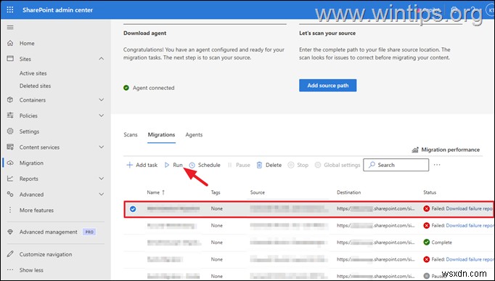Click the Show less ellipsis icon
495x281 pixels.
(x=10, y=270)
